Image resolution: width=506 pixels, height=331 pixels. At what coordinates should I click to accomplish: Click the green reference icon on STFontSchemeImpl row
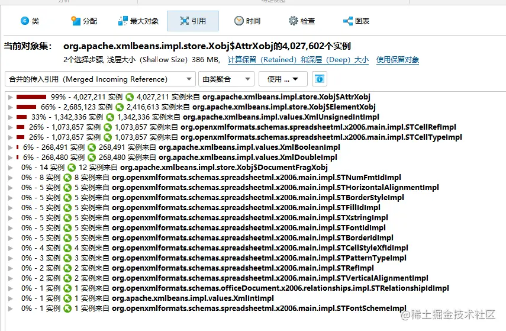(x=67, y=308)
